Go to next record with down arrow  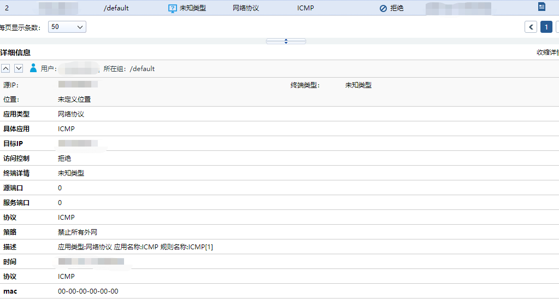click(x=19, y=68)
